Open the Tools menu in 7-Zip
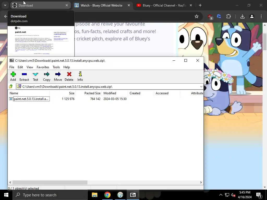 tap(56, 67)
